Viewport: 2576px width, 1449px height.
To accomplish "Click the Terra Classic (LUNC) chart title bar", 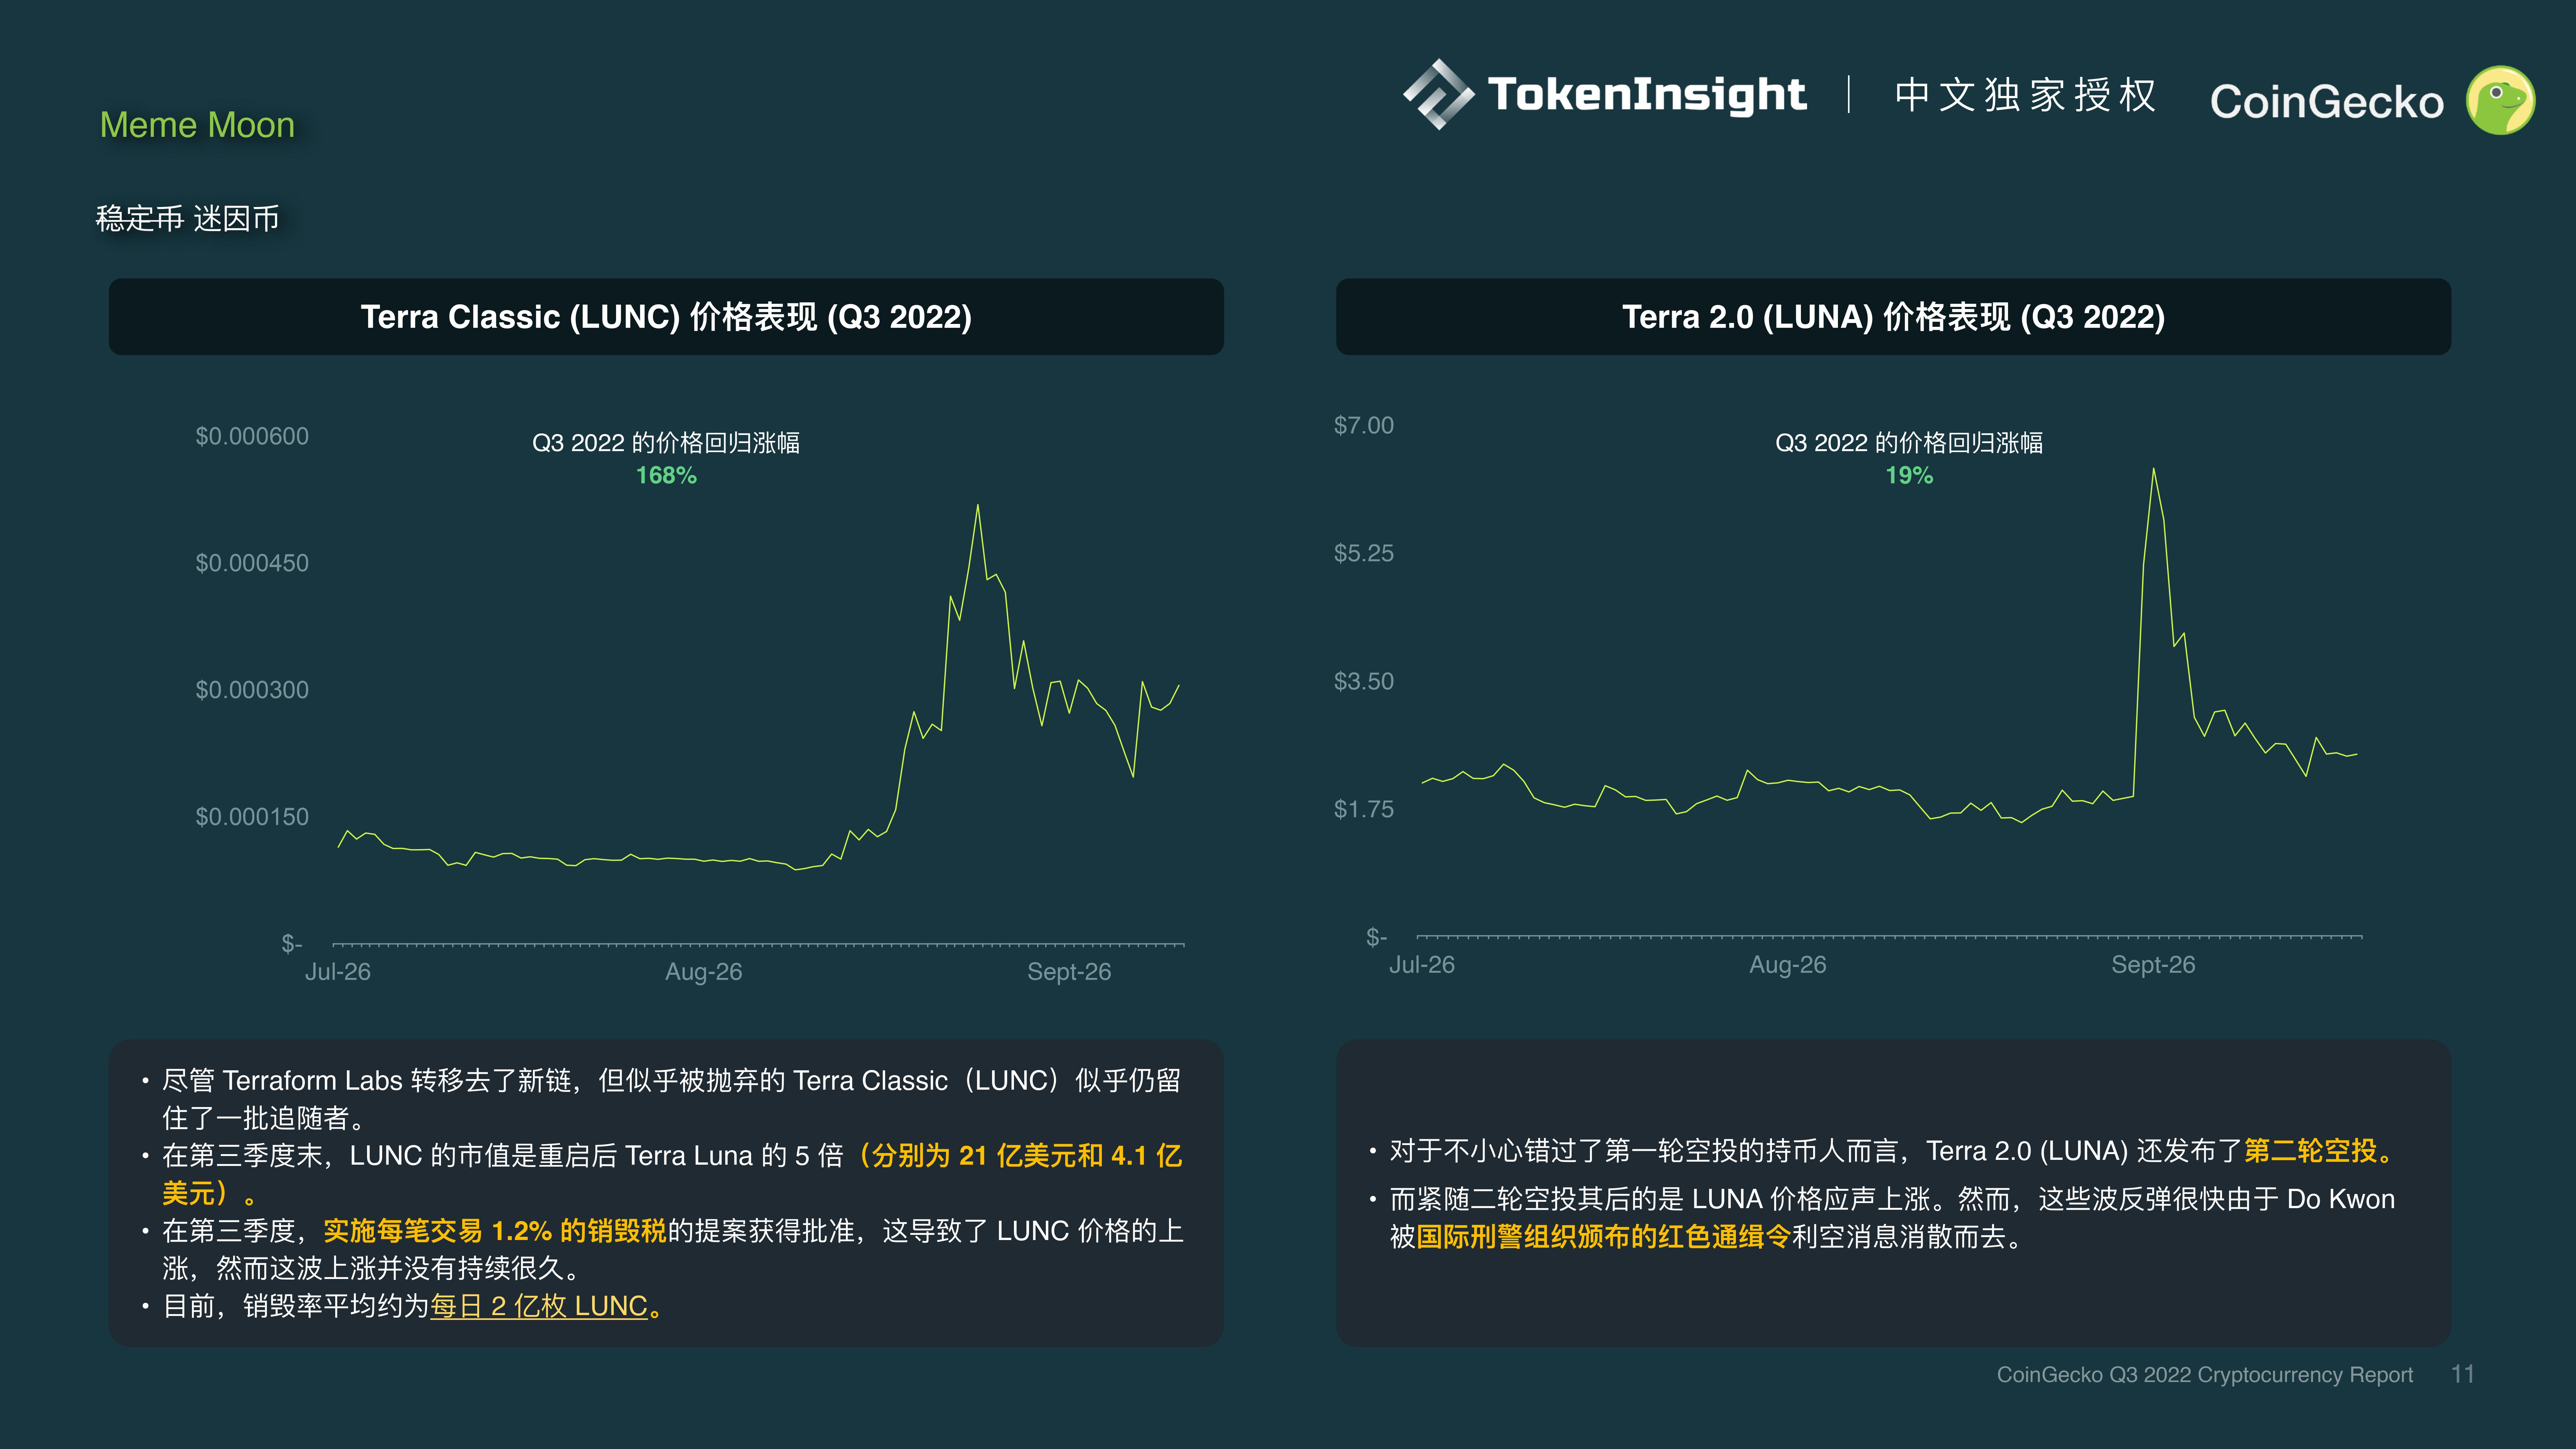I will point(666,317).
